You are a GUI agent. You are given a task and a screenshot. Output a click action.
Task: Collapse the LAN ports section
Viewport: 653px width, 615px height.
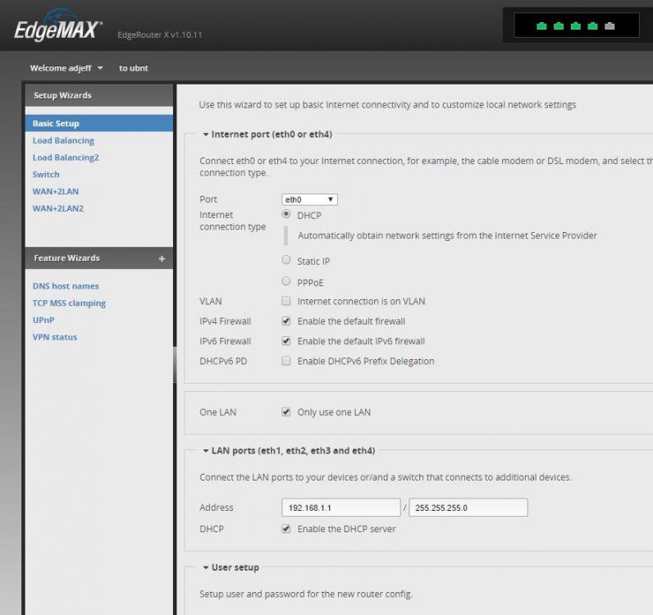(206, 451)
